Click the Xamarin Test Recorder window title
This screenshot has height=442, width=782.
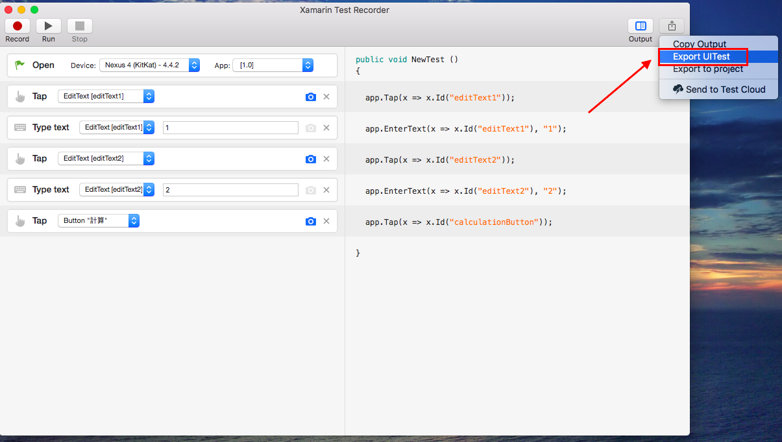tap(345, 10)
